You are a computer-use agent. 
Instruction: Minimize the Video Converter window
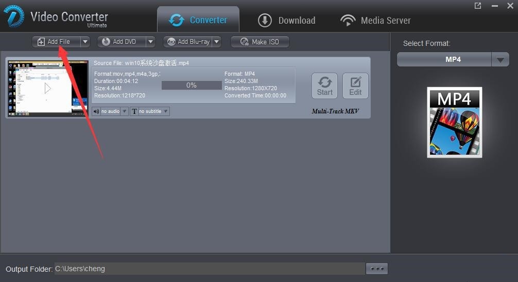point(494,6)
